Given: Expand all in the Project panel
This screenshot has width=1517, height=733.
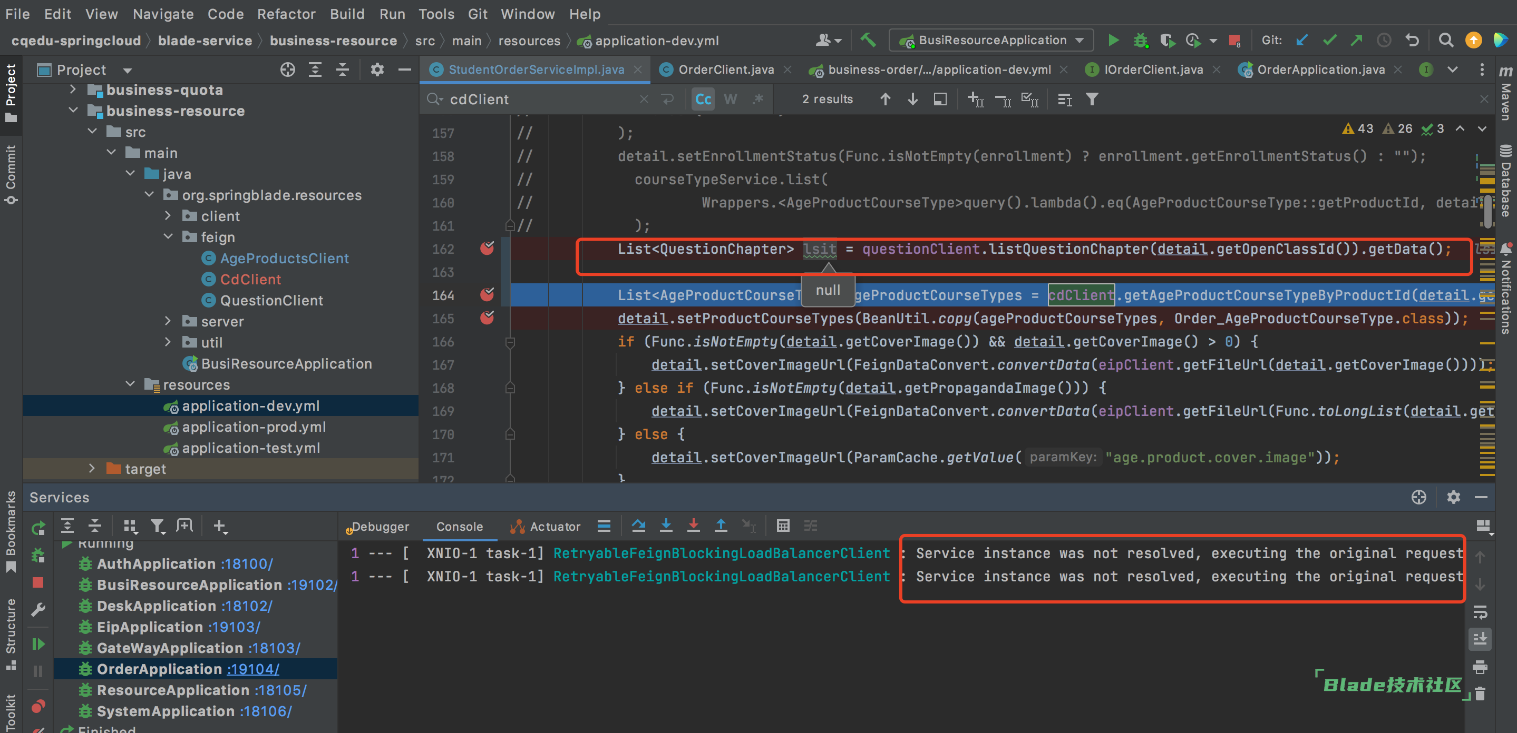Looking at the screenshot, I should point(315,70).
